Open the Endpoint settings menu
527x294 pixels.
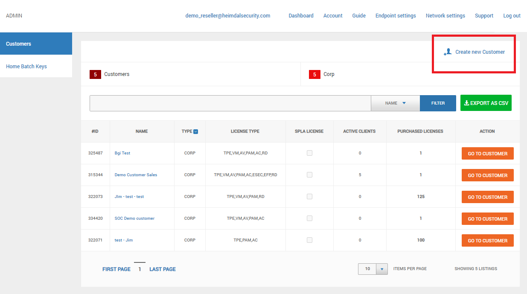tap(396, 16)
